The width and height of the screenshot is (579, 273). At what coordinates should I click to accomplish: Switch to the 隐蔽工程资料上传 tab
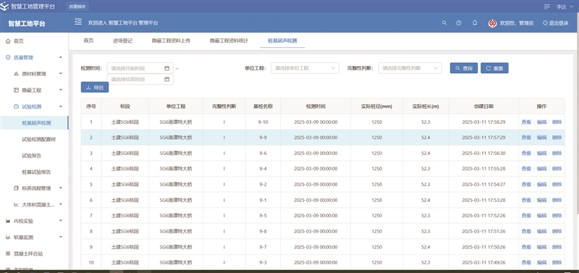click(171, 41)
